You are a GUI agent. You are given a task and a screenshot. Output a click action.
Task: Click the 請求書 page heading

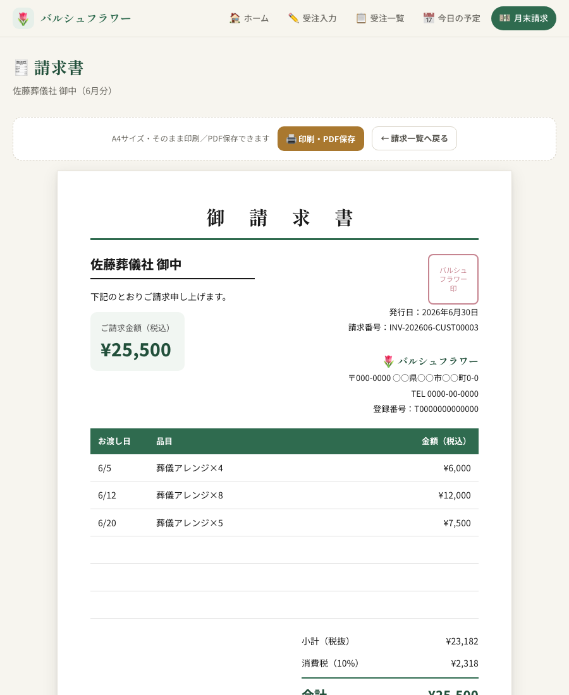pos(59,68)
